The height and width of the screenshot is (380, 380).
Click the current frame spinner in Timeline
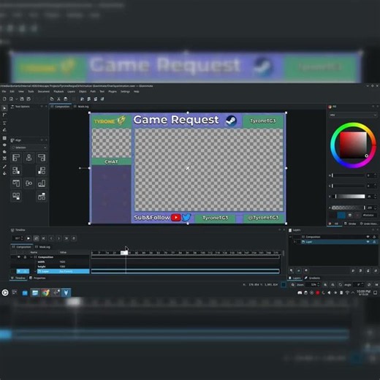tap(18, 238)
